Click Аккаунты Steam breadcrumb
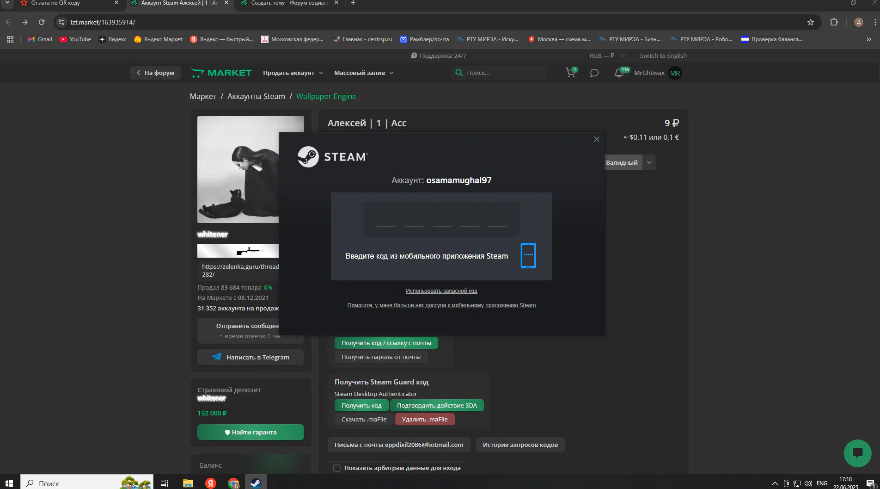The width and height of the screenshot is (880, 489). pos(256,96)
